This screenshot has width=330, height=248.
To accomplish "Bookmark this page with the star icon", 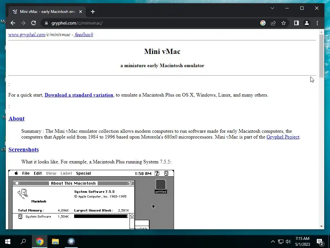I will coord(284,23).
